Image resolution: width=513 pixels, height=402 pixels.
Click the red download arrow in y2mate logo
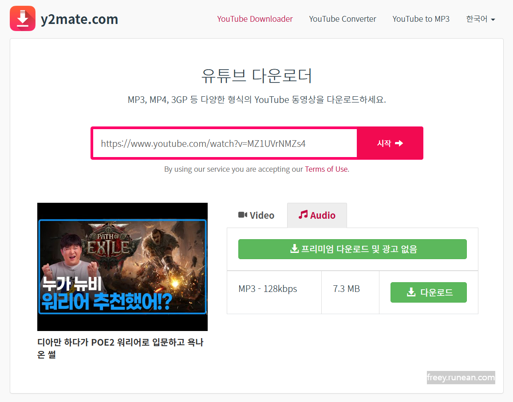pyautogui.click(x=22, y=18)
